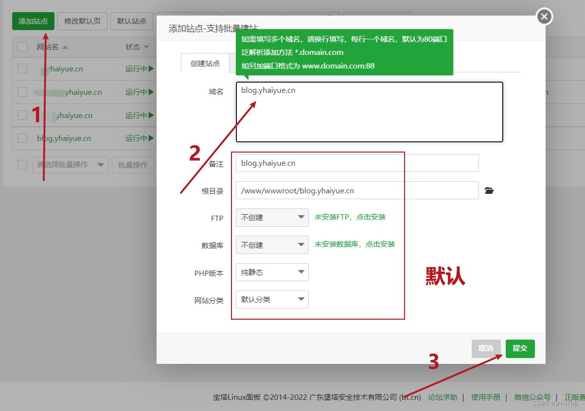Switch to the 创建站点 tab

[205, 63]
